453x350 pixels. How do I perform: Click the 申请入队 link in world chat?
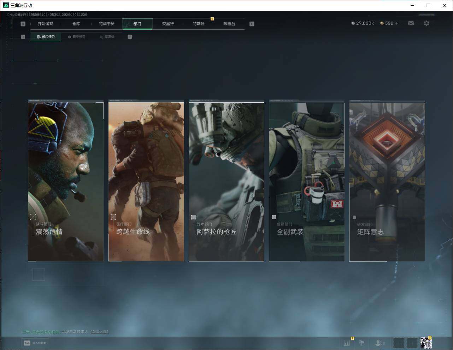pyautogui.click(x=99, y=332)
